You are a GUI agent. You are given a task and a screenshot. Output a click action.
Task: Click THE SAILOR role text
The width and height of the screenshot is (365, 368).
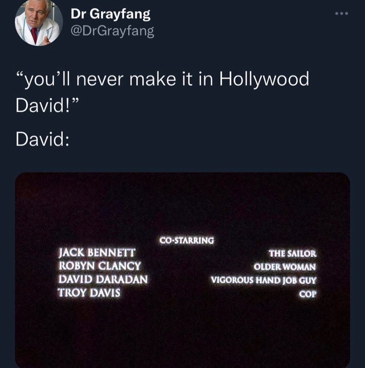click(292, 254)
